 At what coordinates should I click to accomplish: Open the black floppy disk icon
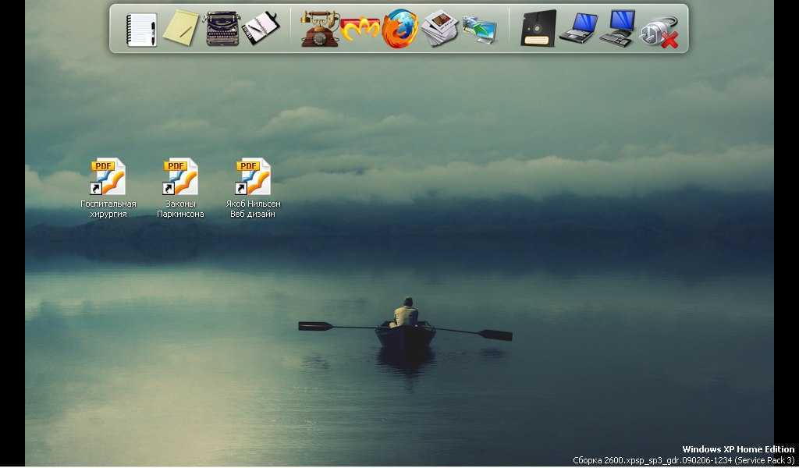click(538, 29)
